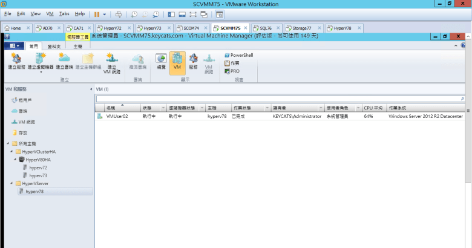Open the VMware Tabs menu
This screenshot has height=248, width=472.
click(x=64, y=13)
